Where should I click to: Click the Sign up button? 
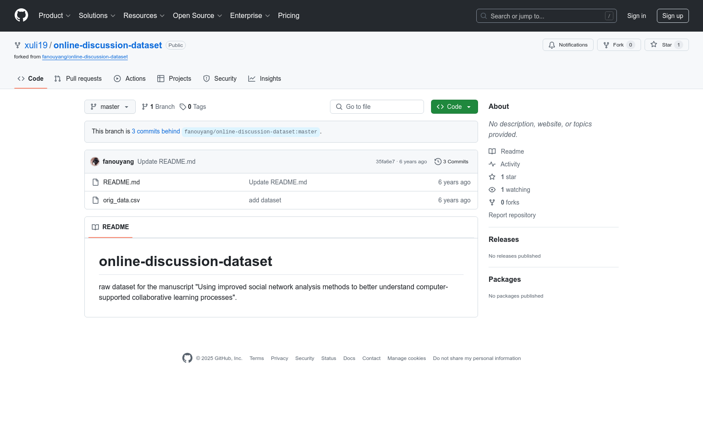673,16
